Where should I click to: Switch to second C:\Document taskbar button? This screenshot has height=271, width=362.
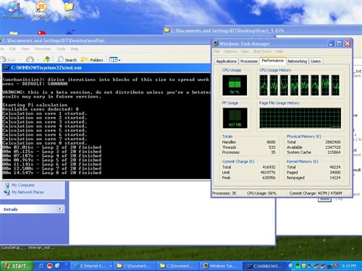(177, 266)
